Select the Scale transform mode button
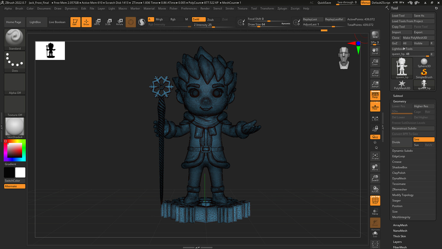 click(x=108, y=22)
